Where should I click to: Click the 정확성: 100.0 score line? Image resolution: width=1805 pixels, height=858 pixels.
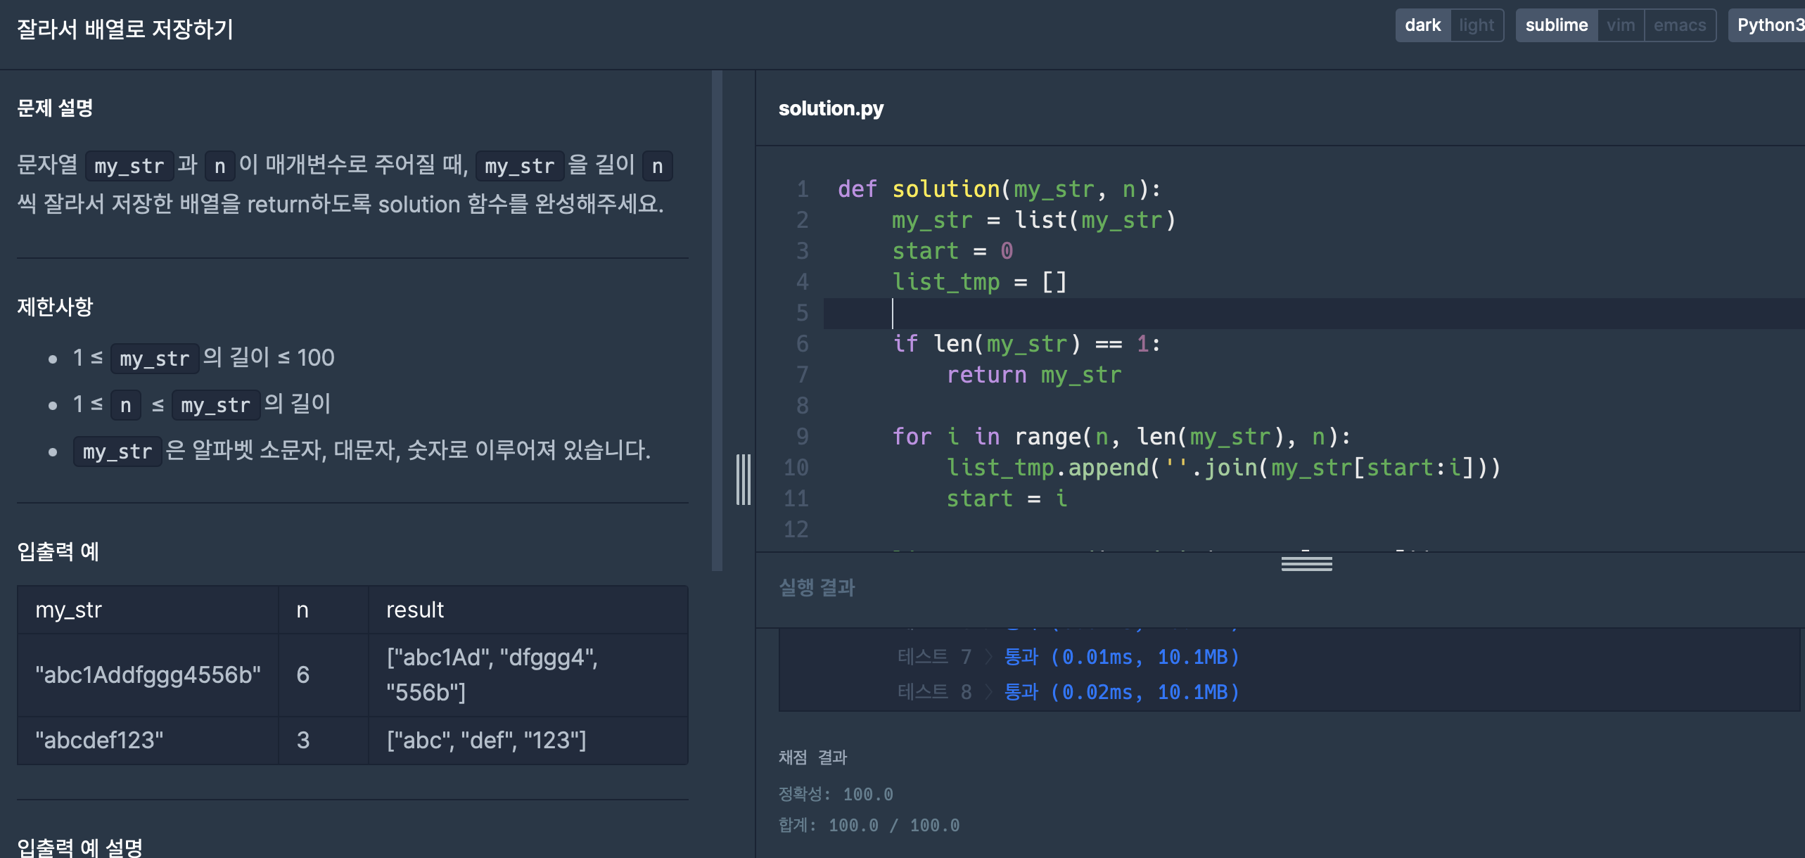pyautogui.click(x=836, y=795)
